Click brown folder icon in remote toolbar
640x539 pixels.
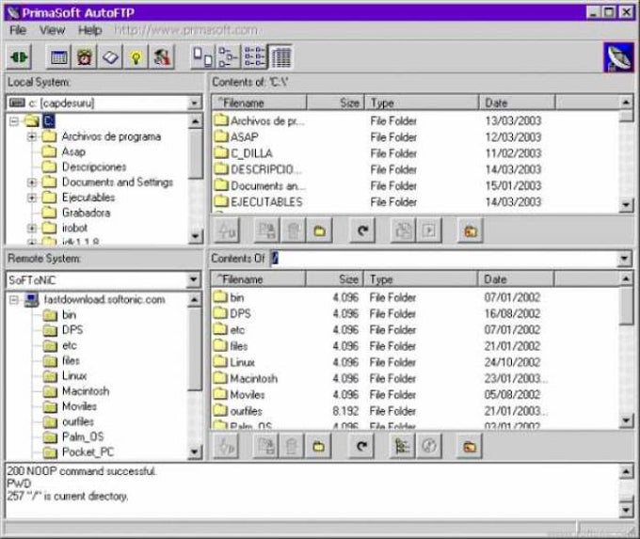click(x=470, y=446)
